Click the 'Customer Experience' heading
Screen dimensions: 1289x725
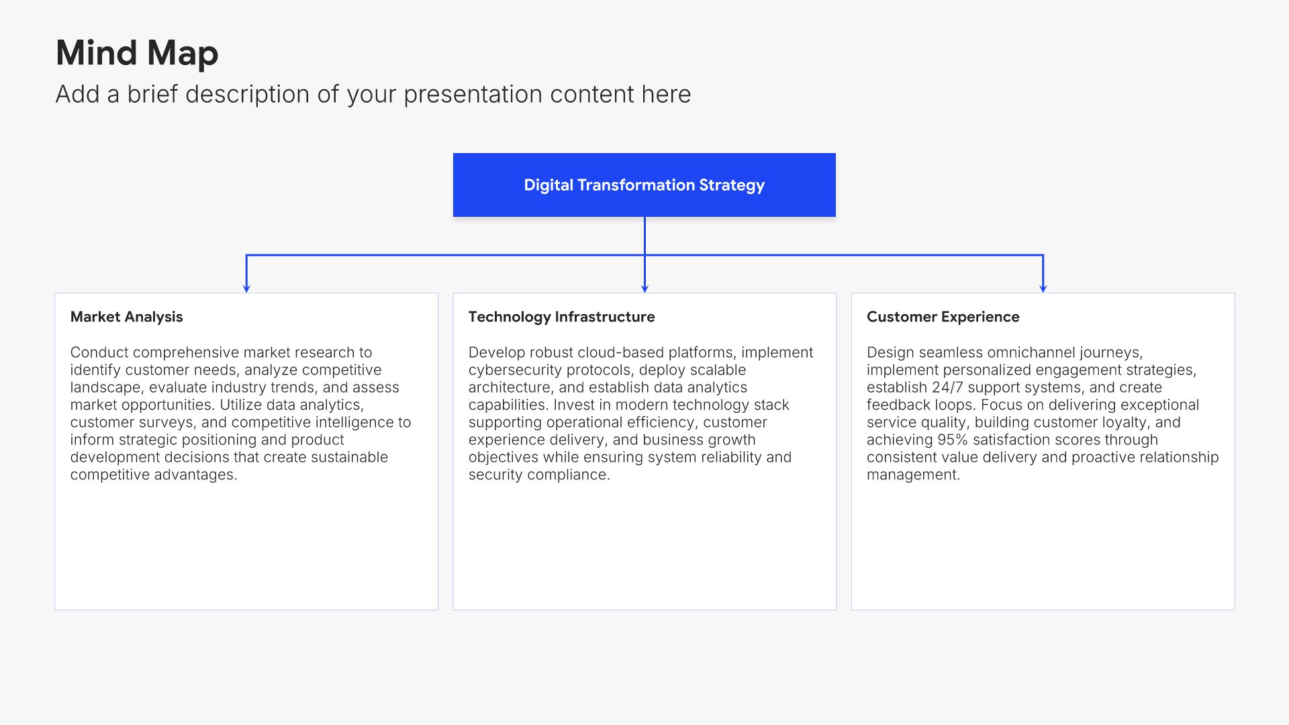943,317
